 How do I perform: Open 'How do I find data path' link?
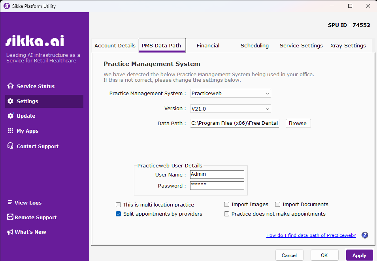(311, 235)
